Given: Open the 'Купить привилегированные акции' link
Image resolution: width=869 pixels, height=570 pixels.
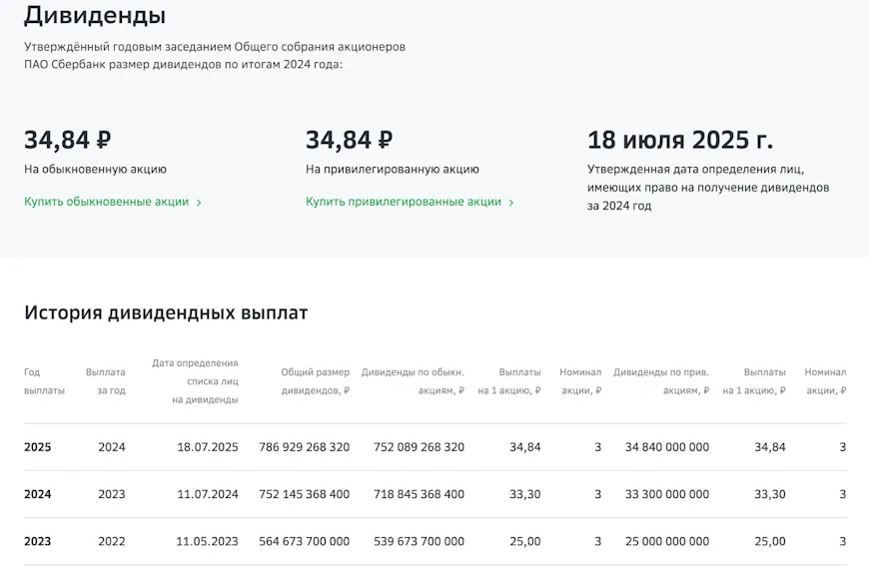Looking at the screenshot, I should pyautogui.click(x=404, y=202).
